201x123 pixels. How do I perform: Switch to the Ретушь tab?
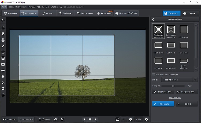click(47, 13)
